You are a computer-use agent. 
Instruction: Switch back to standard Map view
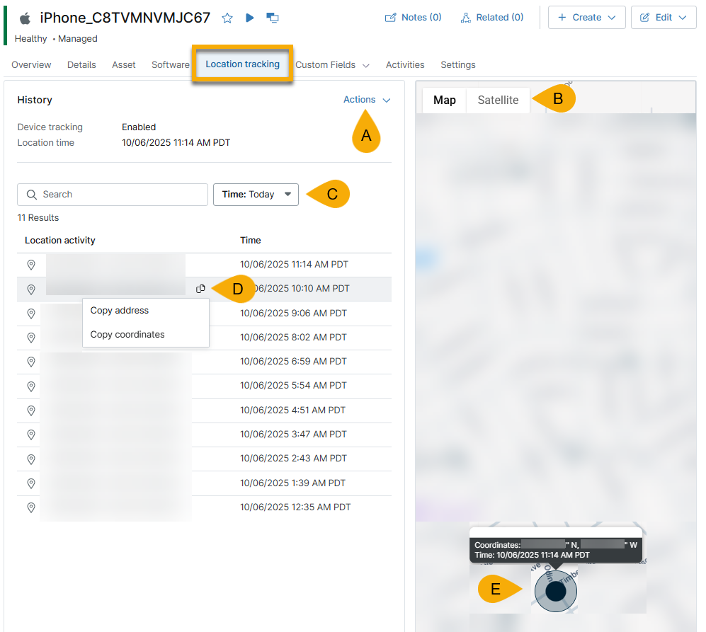click(x=444, y=100)
